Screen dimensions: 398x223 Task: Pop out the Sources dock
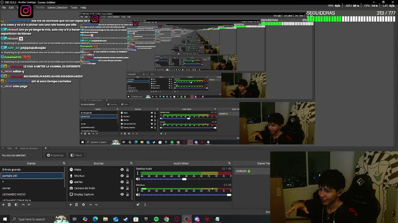131,163
